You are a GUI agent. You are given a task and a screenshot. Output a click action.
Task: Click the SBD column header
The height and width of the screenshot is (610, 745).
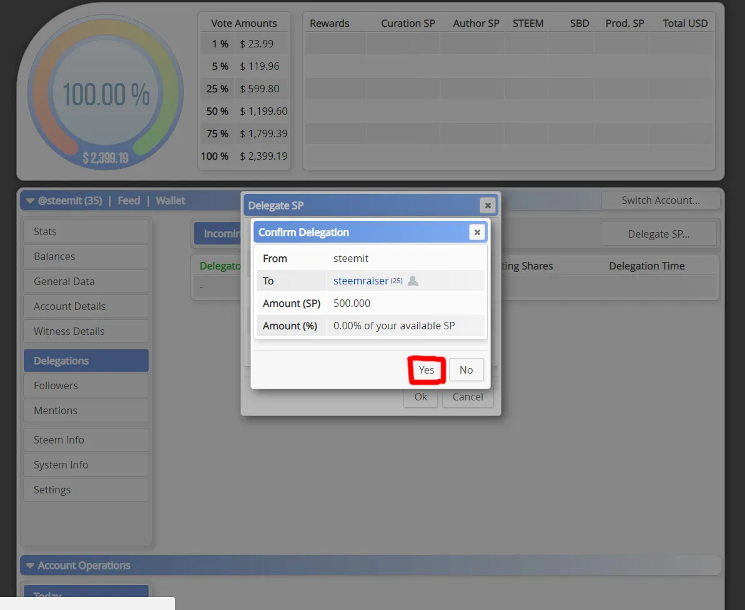coord(579,23)
